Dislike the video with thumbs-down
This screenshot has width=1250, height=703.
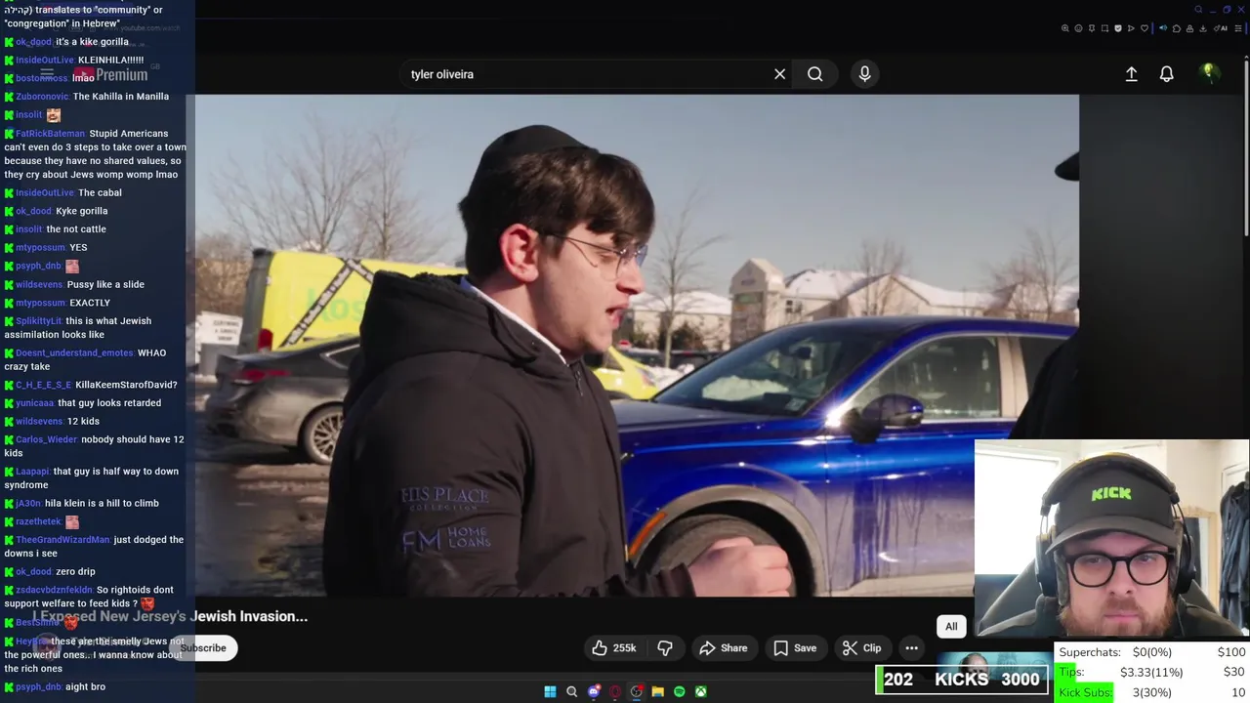(x=665, y=648)
